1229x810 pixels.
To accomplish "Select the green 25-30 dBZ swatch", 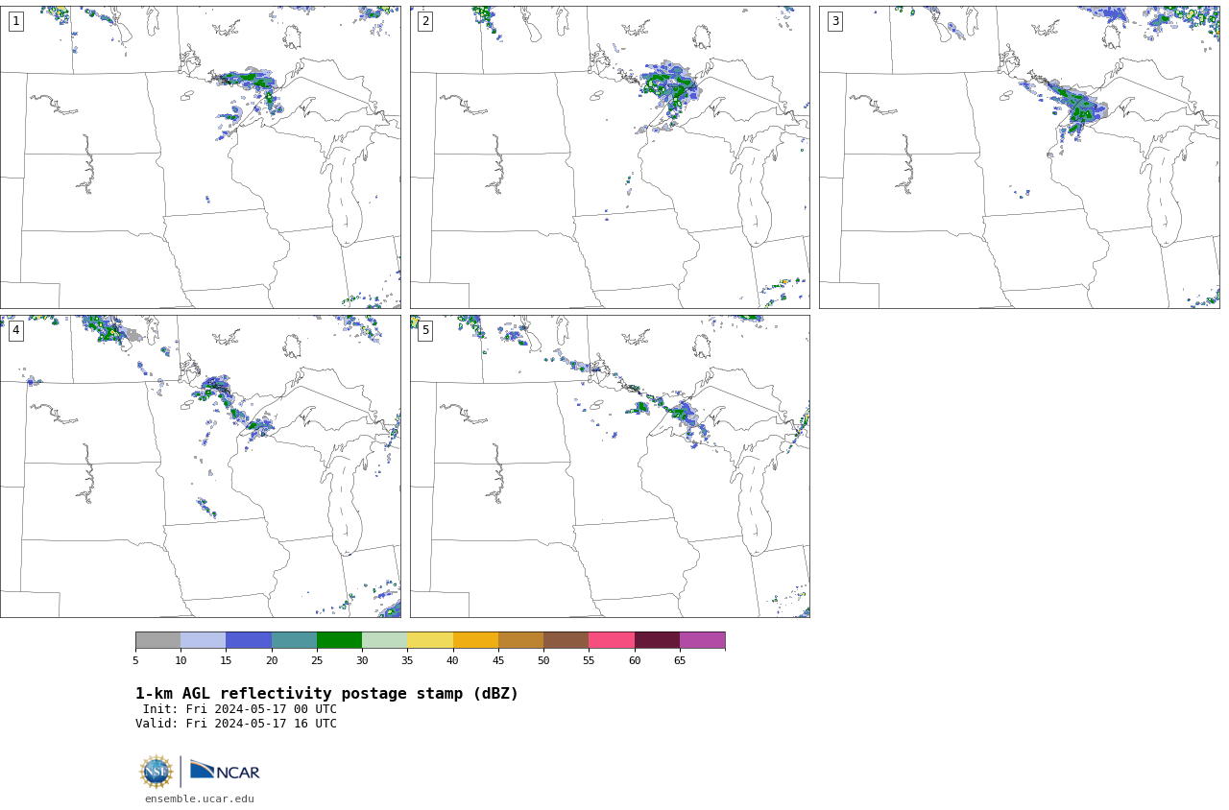I will click(339, 640).
